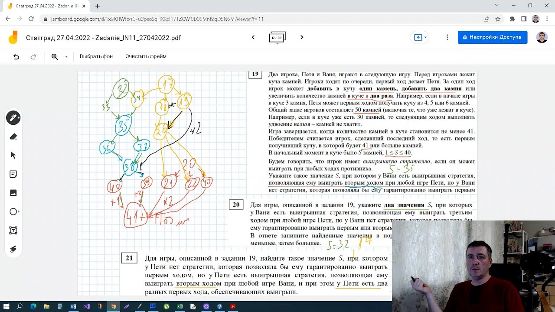Viewport: 555px width, 312px height.
Task: Select the Pen drawing tool
Action: pyautogui.click(x=13, y=118)
